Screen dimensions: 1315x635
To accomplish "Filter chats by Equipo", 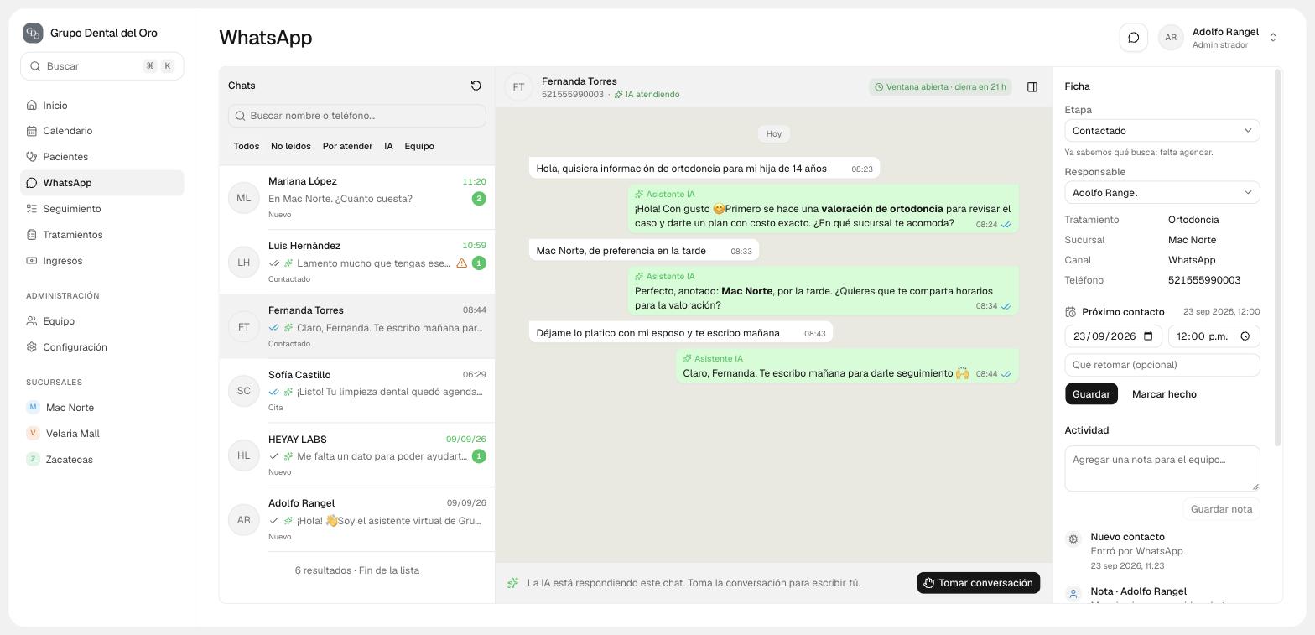I will 419,146.
